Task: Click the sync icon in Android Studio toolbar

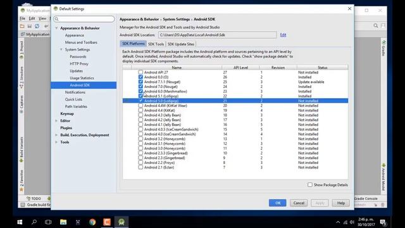Action: tap(37, 26)
